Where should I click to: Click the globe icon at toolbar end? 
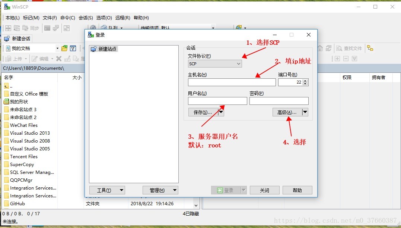(239, 27)
